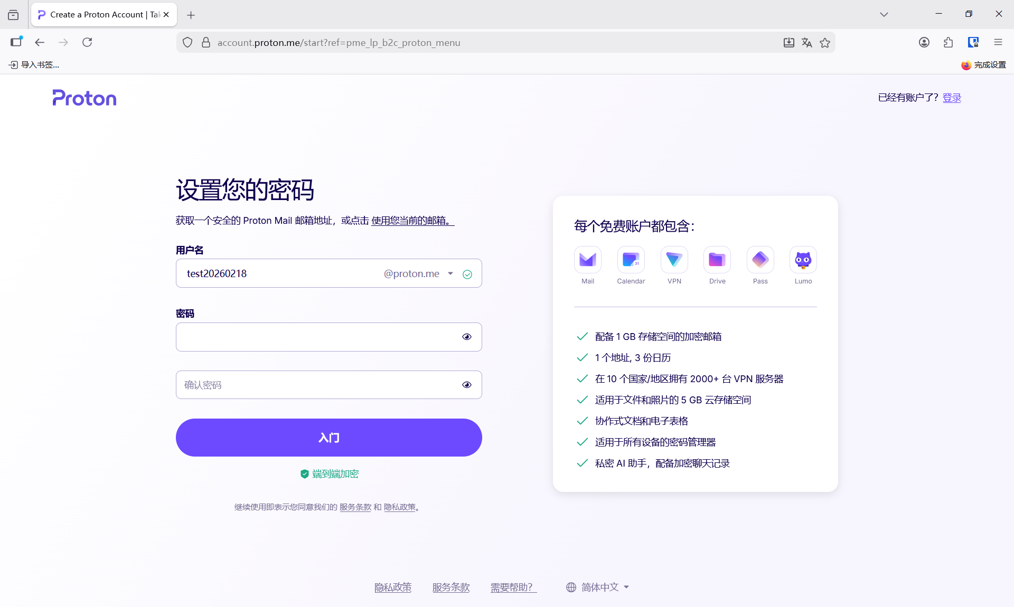Viewport: 1014px width, 607px height.
Task: Open the page translation icon in address bar
Action: pos(806,43)
